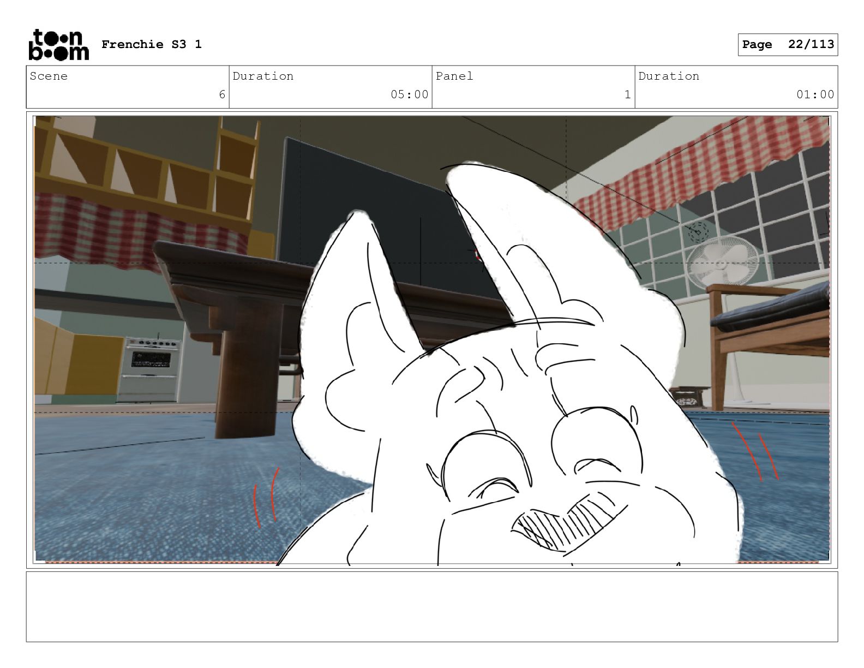Click the Toon Boom logo

pos(58,45)
